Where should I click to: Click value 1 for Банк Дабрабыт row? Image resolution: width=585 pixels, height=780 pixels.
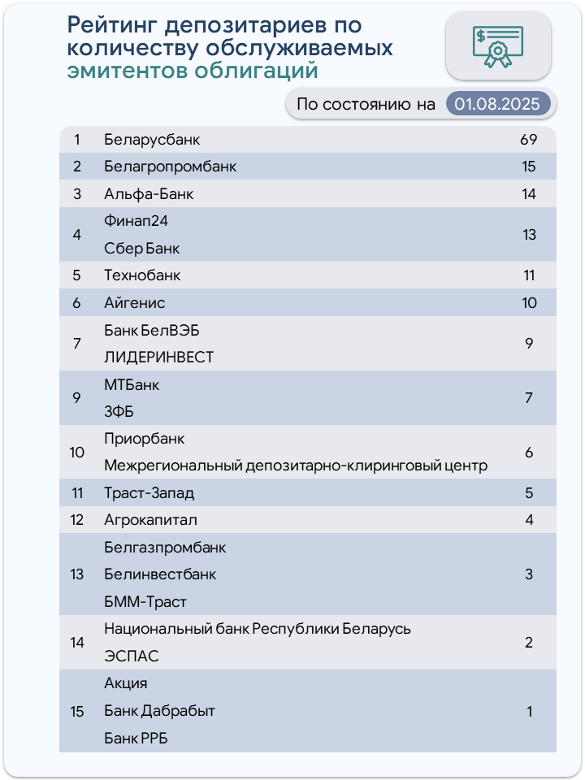[529, 712]
